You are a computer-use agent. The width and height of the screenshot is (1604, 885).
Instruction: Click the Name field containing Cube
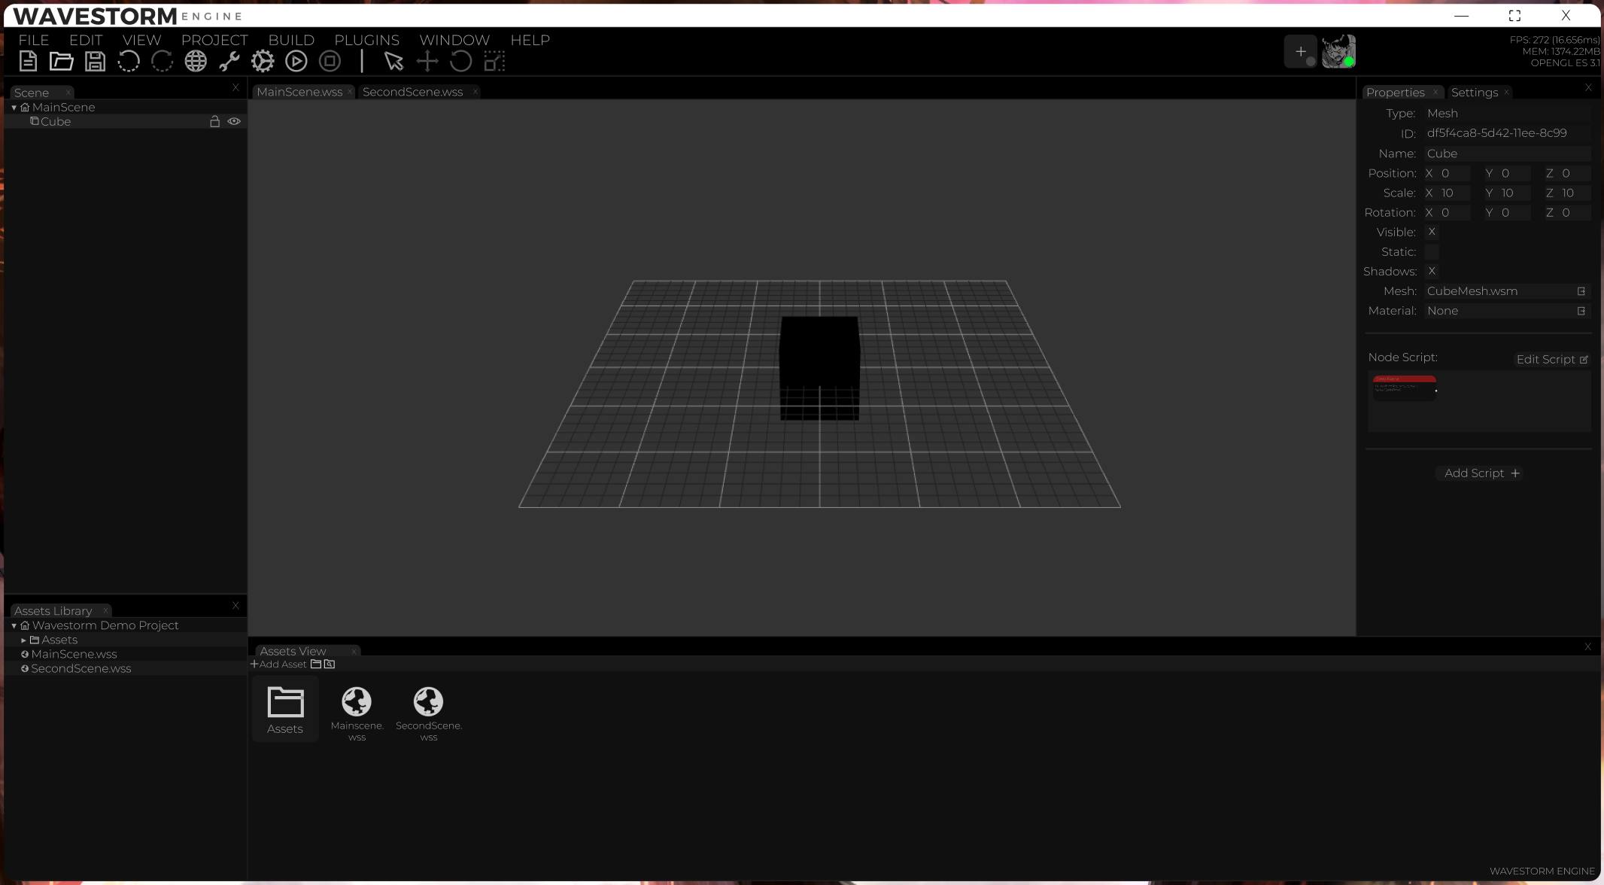point(1508,154)
